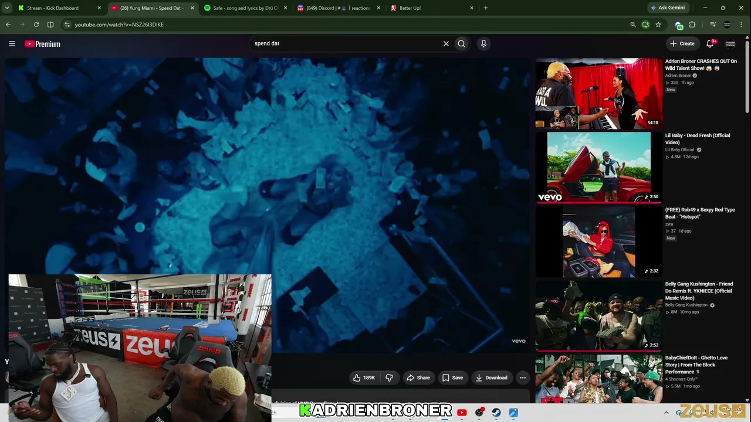Open Belly Gang Kushington video thumbnail

598,316
